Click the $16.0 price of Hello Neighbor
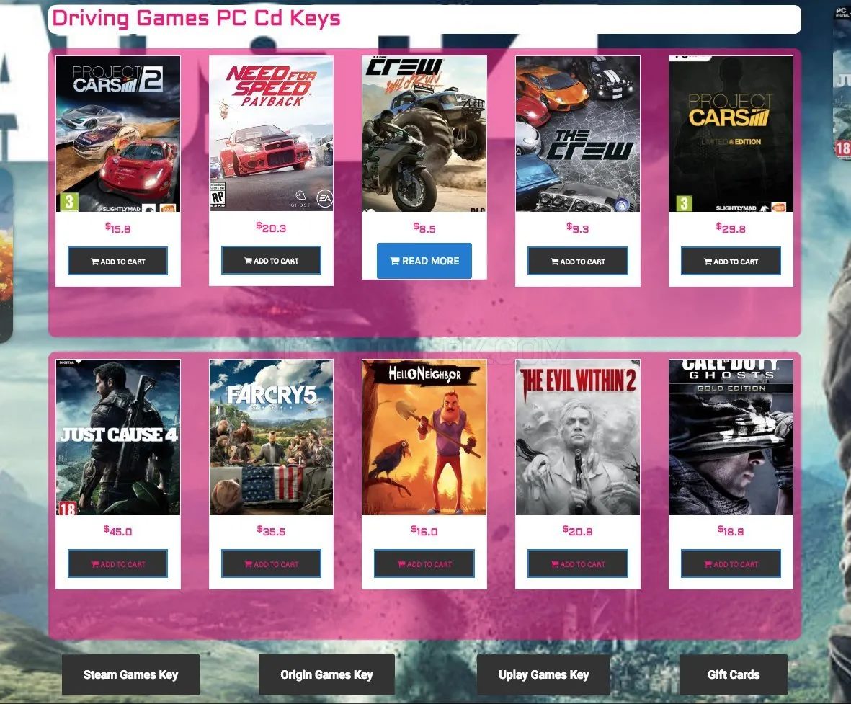 pos(424,531)
